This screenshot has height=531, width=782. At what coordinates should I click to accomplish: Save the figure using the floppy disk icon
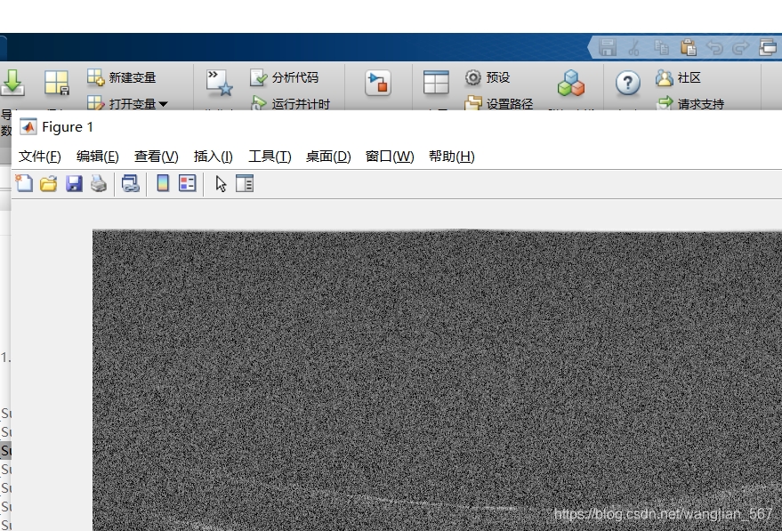point(74,183)
